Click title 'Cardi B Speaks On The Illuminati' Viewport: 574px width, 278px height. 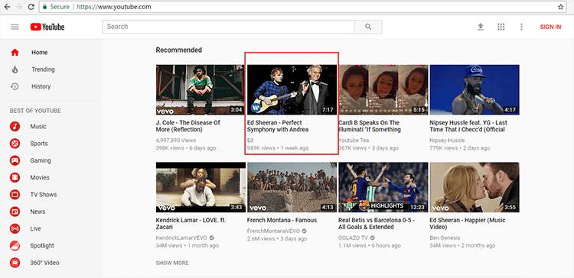tap(370, 126)
